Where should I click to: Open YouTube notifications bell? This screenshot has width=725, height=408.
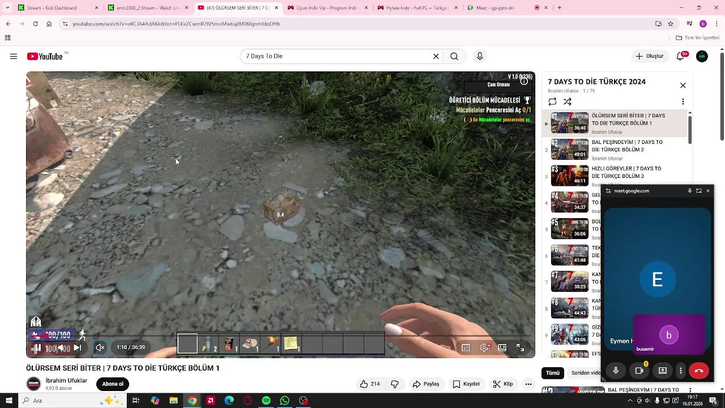tap(681, 56)
